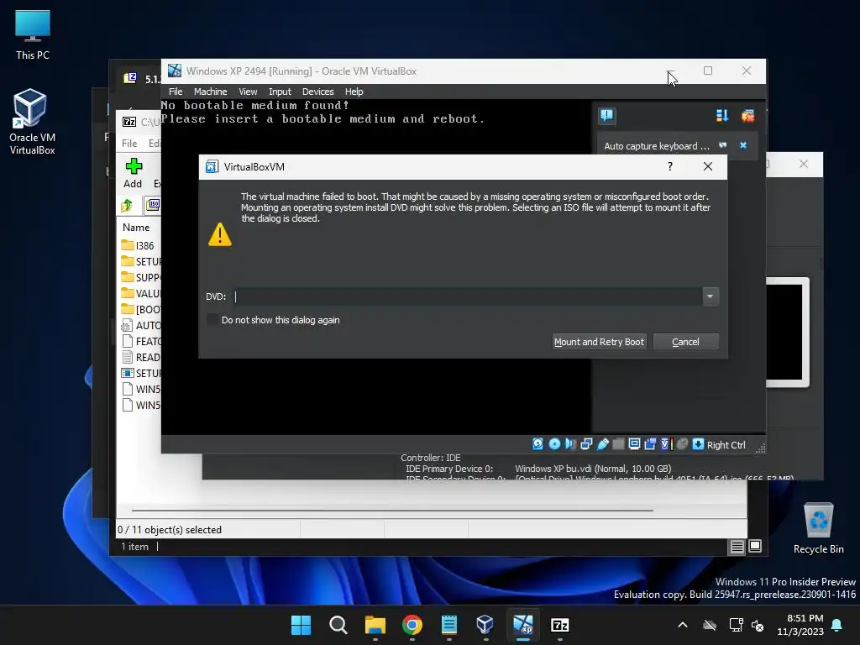Screen dimensions: 860x645
Task: Click the large icons view icon in Explorer status bar
Action: coord(755,546)
